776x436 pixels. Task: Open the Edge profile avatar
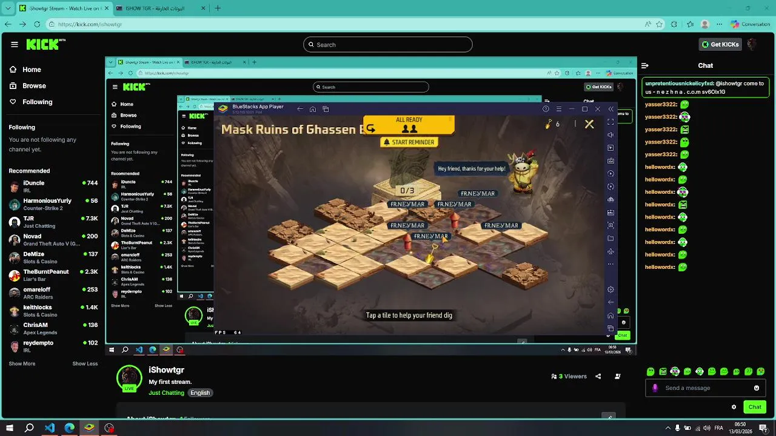705,24
